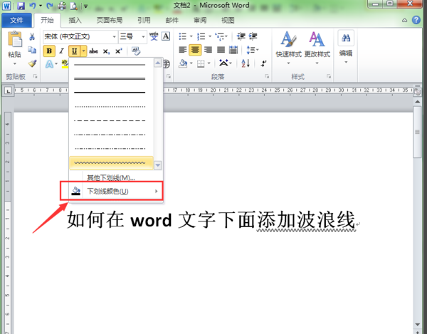
Task: Click the multilevel list icon
Action: 219,36
